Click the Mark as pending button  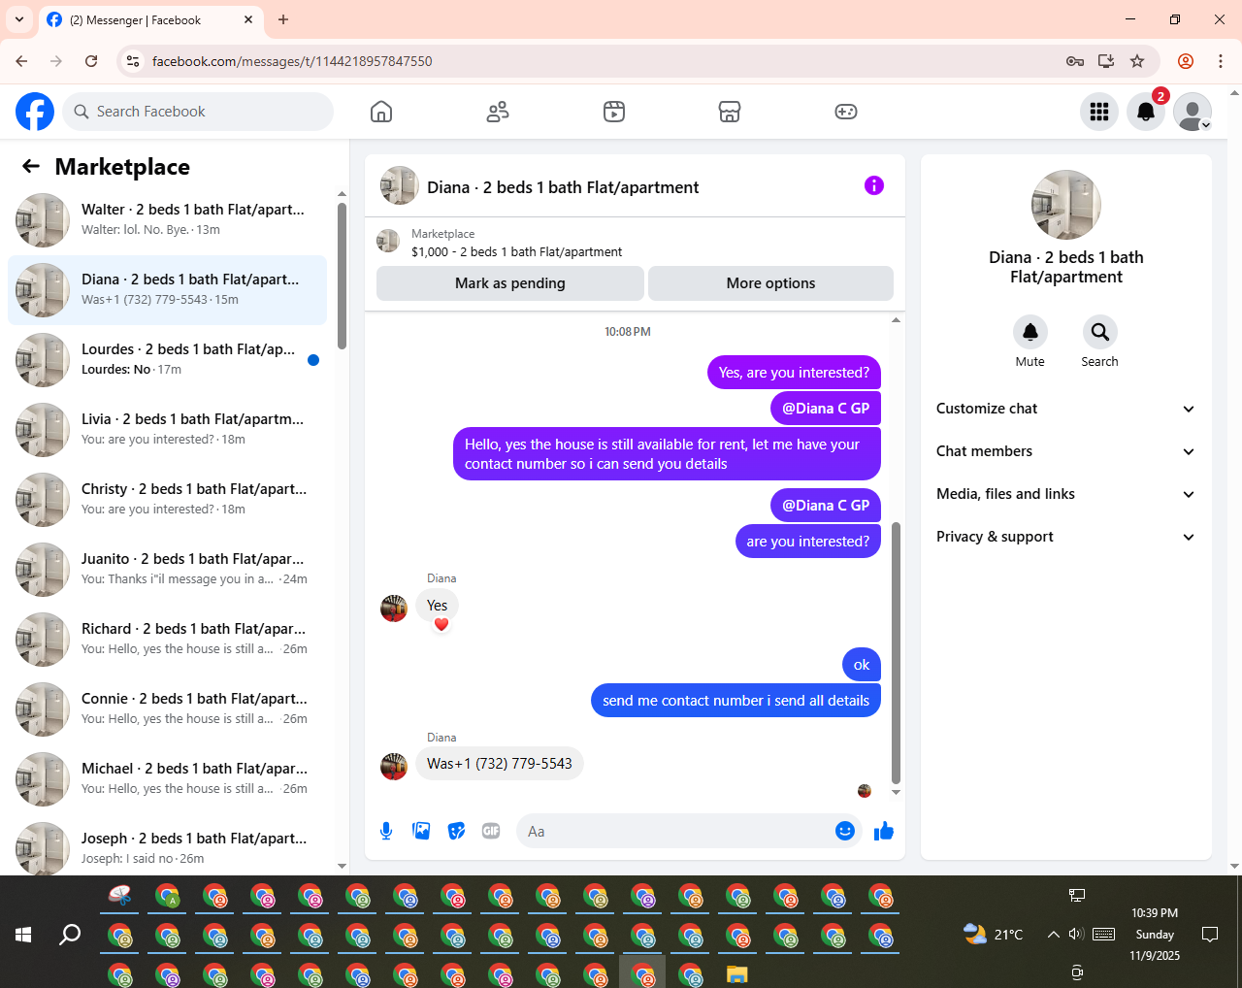pyautogui.click(x=510, y=283)
